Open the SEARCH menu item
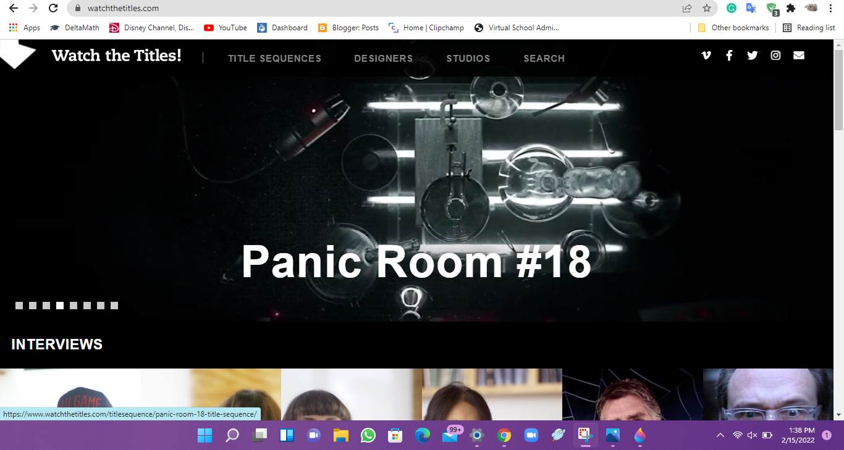 544,59
